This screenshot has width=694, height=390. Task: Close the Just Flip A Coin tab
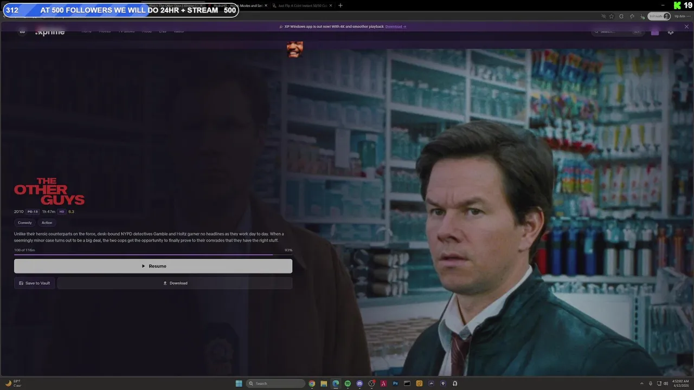(330, 5)
